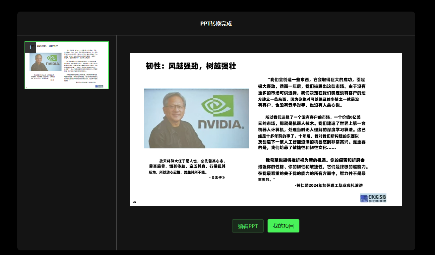Image resolution: width=435 pixels, height=255 pixels.
Task: Click the NVIDIA photo in slide
Action: [x=197, y=118]
